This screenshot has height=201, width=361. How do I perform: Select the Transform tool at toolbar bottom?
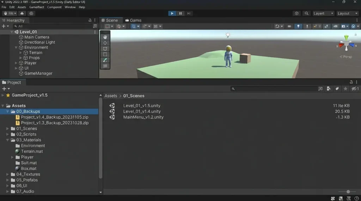click(x=105, y=66)
